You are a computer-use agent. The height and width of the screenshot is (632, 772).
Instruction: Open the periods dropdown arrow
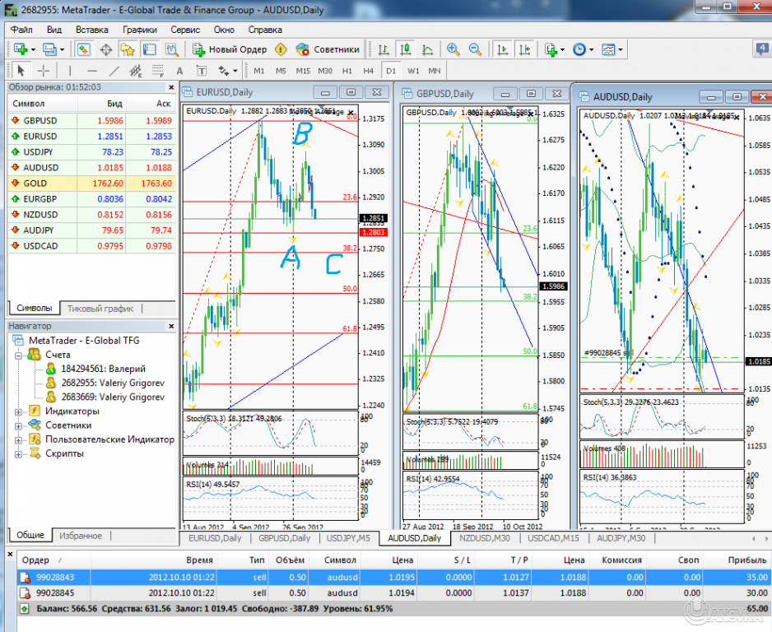(x=590, y=49)
